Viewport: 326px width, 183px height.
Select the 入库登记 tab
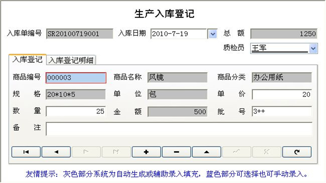27,60
